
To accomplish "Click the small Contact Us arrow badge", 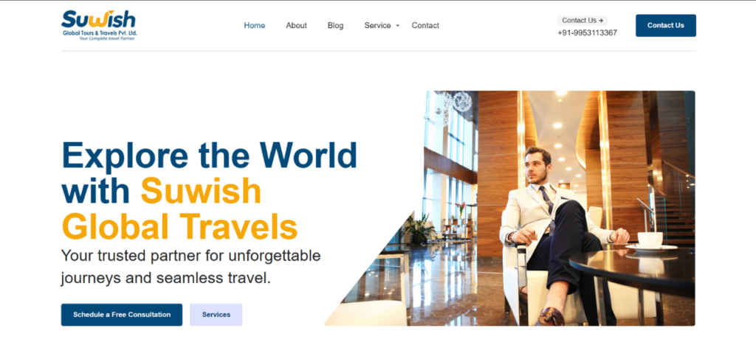I will 583,20.
